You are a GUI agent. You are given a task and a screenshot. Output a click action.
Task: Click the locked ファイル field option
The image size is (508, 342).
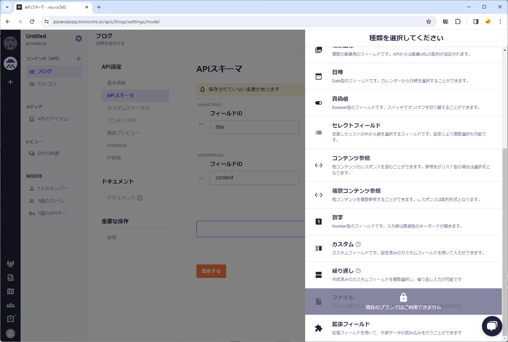click(403, 302)
